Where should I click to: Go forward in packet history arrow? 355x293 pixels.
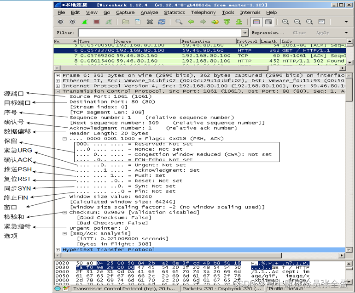pos(203,22)
